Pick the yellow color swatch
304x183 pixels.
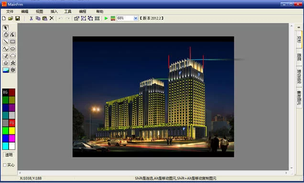(12, 131)
